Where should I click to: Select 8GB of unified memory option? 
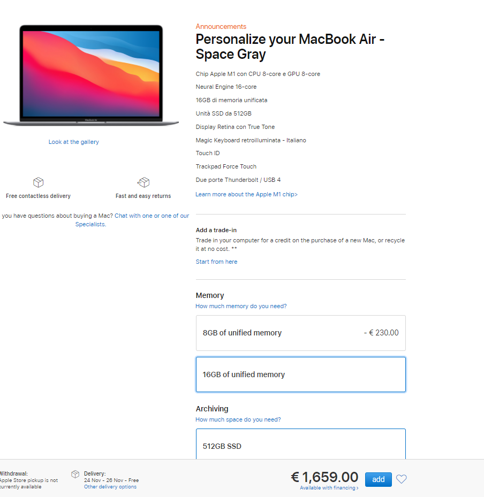pos(301,333)
